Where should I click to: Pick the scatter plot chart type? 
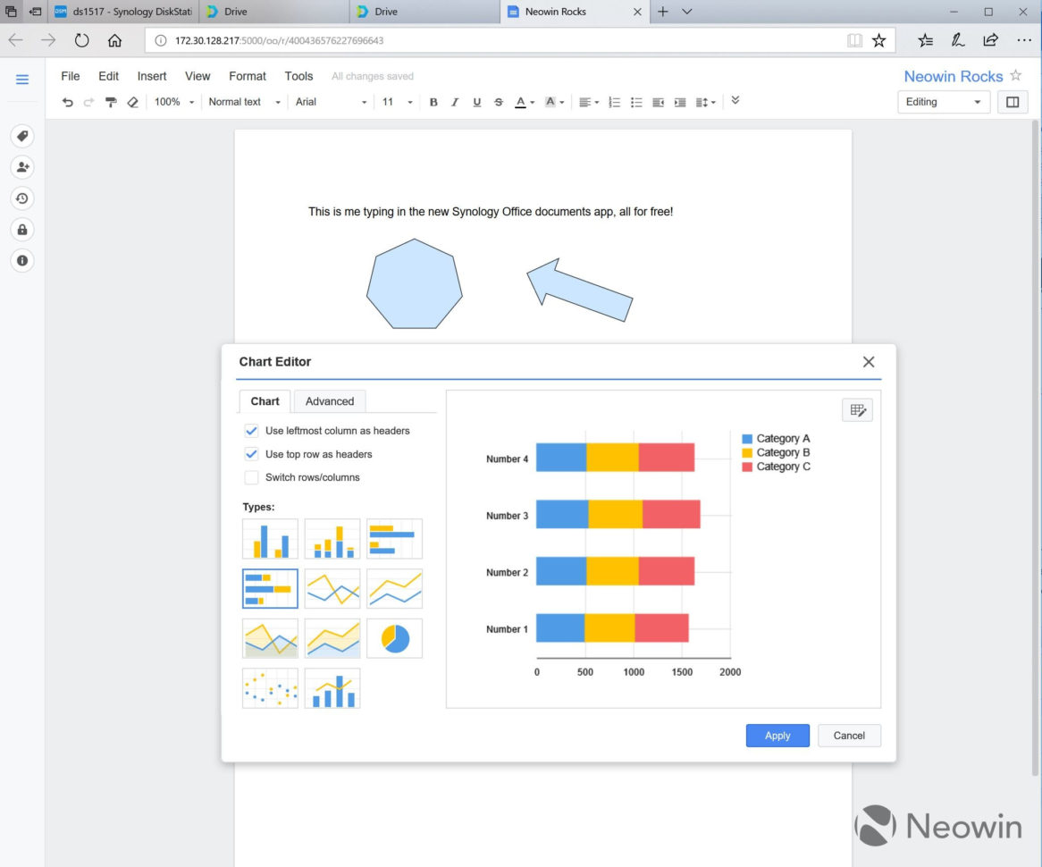tap(269, 687)
